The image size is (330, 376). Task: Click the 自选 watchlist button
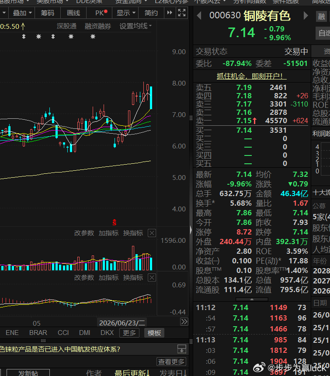(x=323, y=33)
